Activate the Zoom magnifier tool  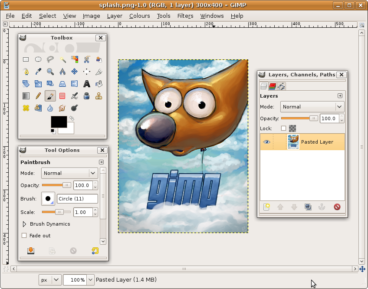(50, 72)
